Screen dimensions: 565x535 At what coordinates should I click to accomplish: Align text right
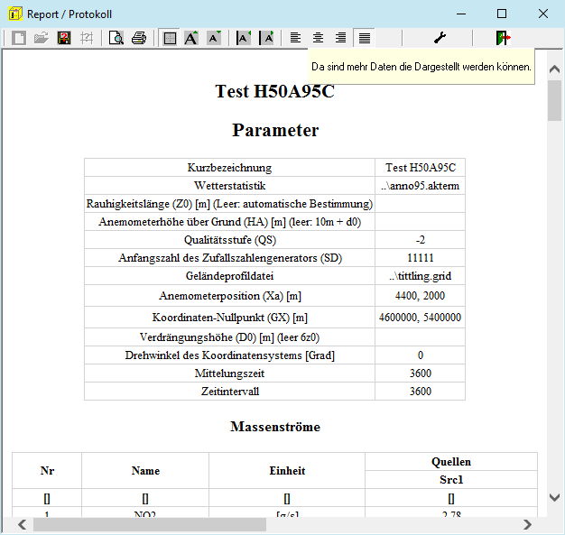point(340,38)
